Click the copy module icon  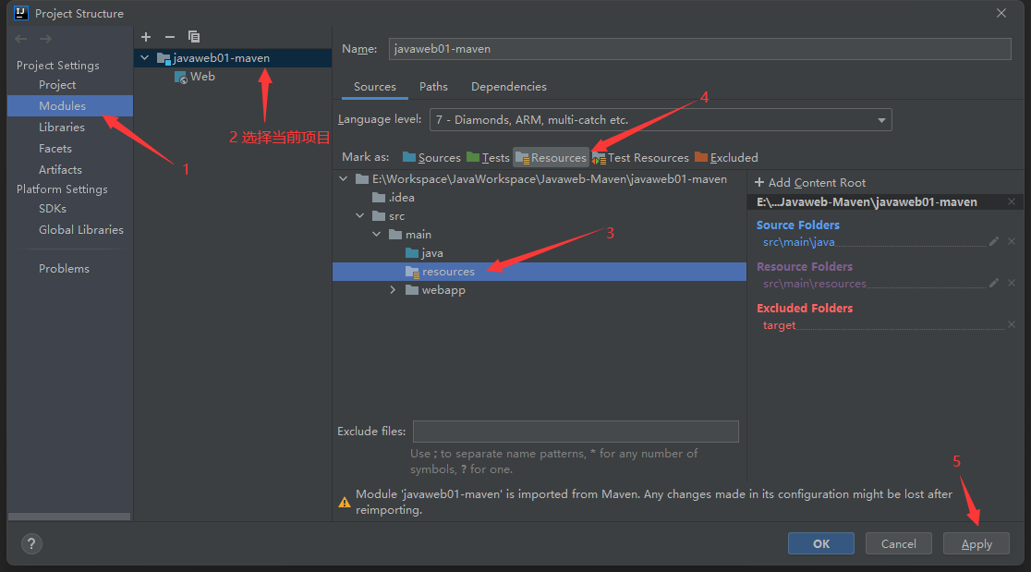[x=193, y=37]
